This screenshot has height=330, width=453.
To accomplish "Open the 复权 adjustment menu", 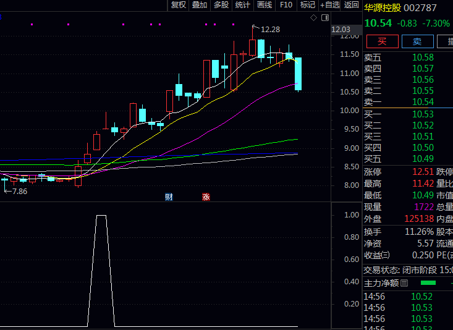I will 179,5.
